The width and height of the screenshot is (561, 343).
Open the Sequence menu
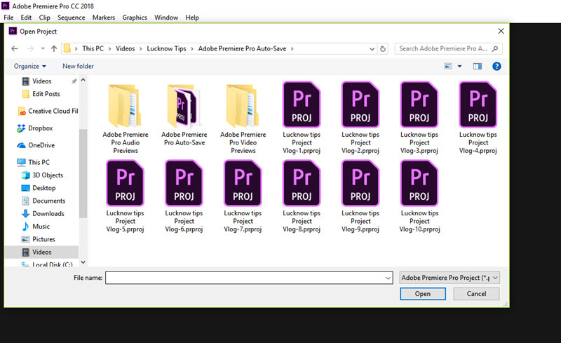point(72,18)
